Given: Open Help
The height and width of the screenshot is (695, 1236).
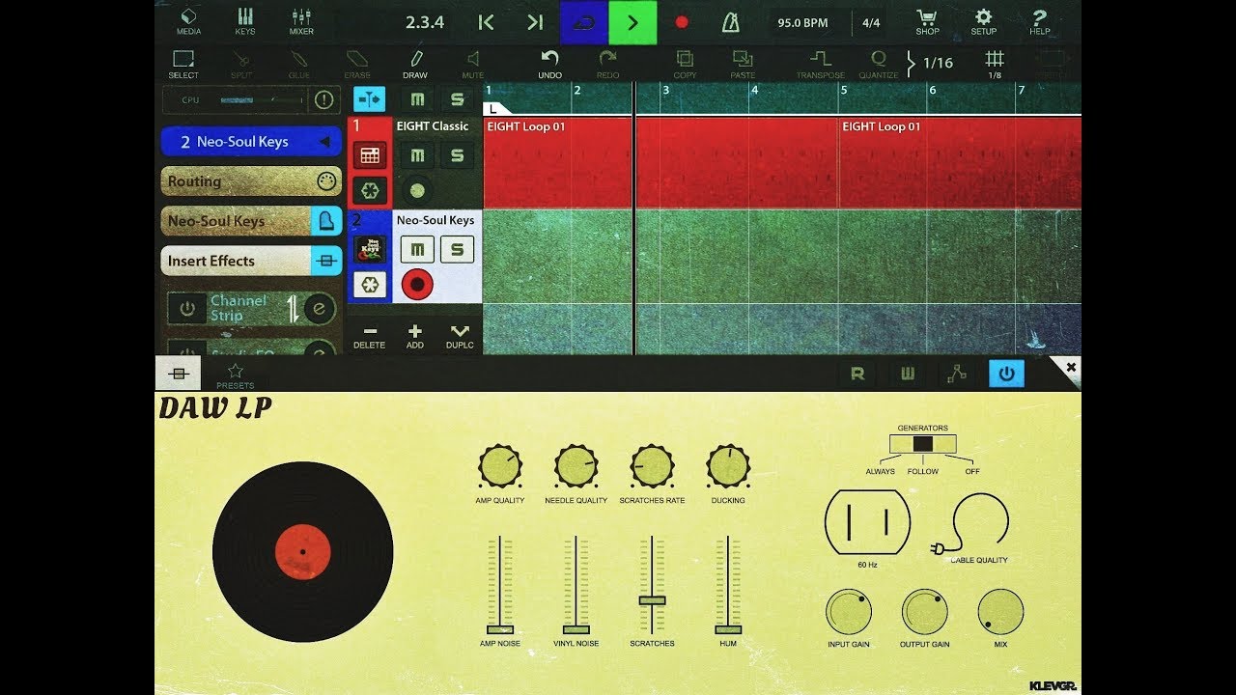Looking at the screenshot, I should [x=1040, y=21].
